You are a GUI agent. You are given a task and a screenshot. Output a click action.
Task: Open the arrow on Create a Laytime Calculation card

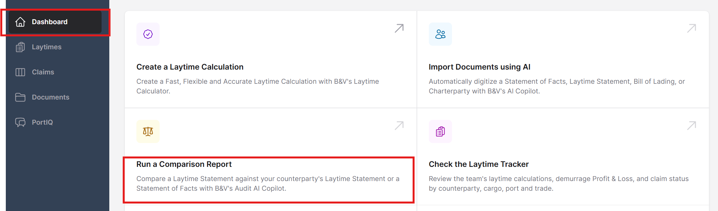coord(399,28)
